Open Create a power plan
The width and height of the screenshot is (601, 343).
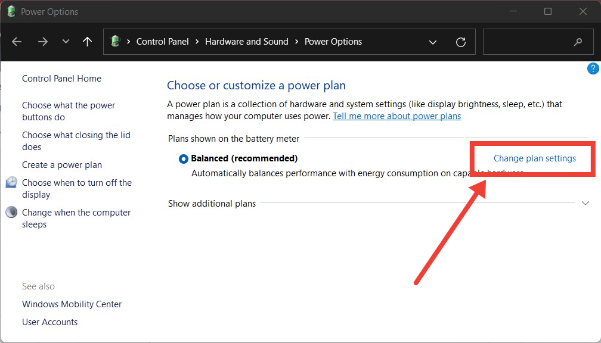click(62, 165)
